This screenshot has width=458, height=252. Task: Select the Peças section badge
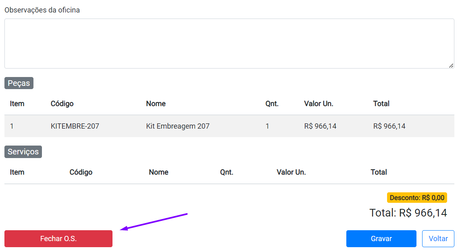19,83
